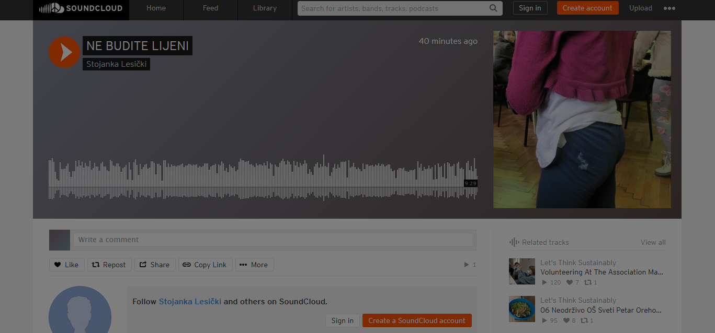Click Create a SoundCloud account button

pos(417,320)
